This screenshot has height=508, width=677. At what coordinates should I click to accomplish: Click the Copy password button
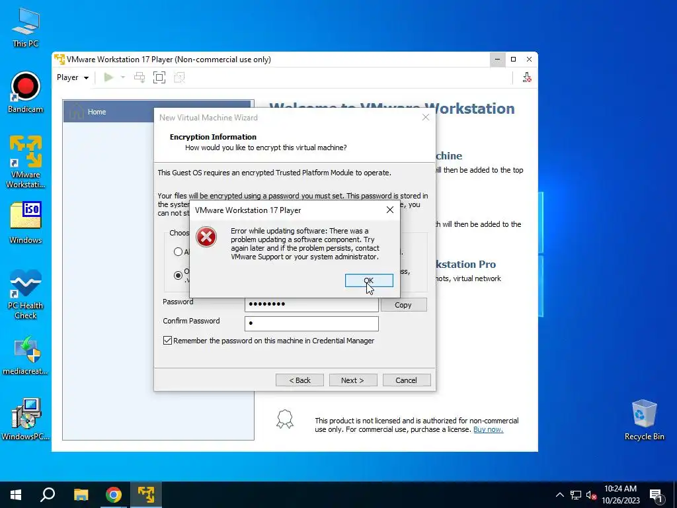[404, 304]
